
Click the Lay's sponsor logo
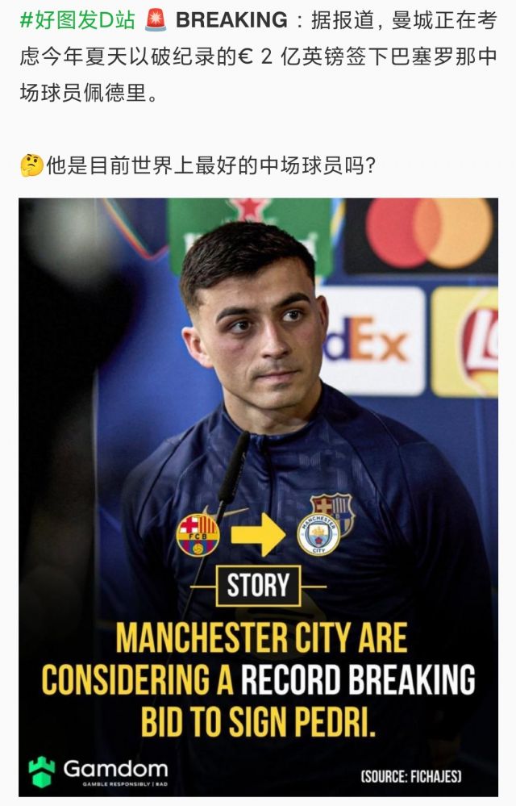coord(464,342)
